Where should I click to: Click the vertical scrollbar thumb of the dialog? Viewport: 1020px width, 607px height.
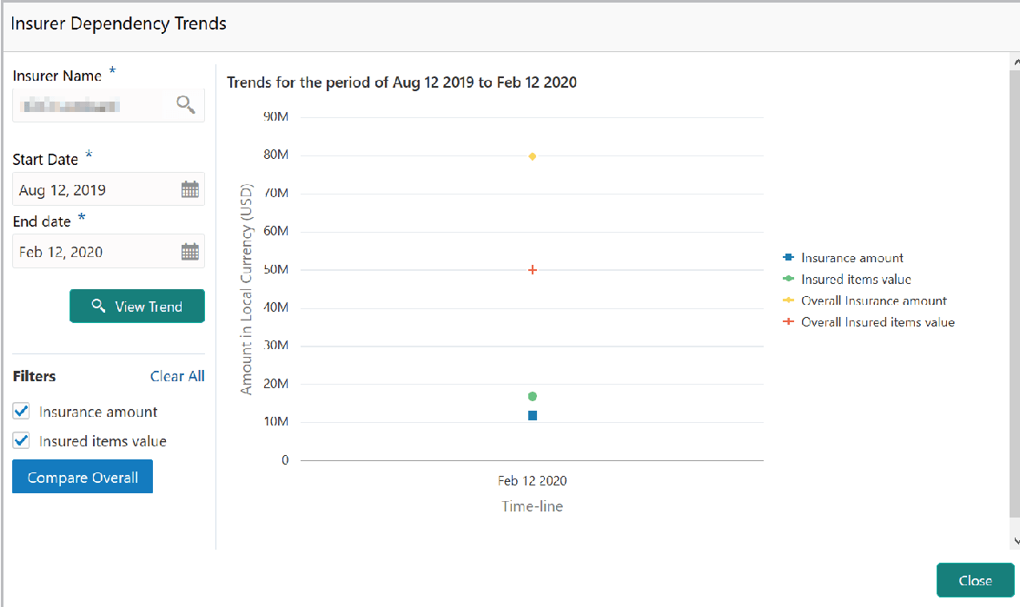(1015, 293)
